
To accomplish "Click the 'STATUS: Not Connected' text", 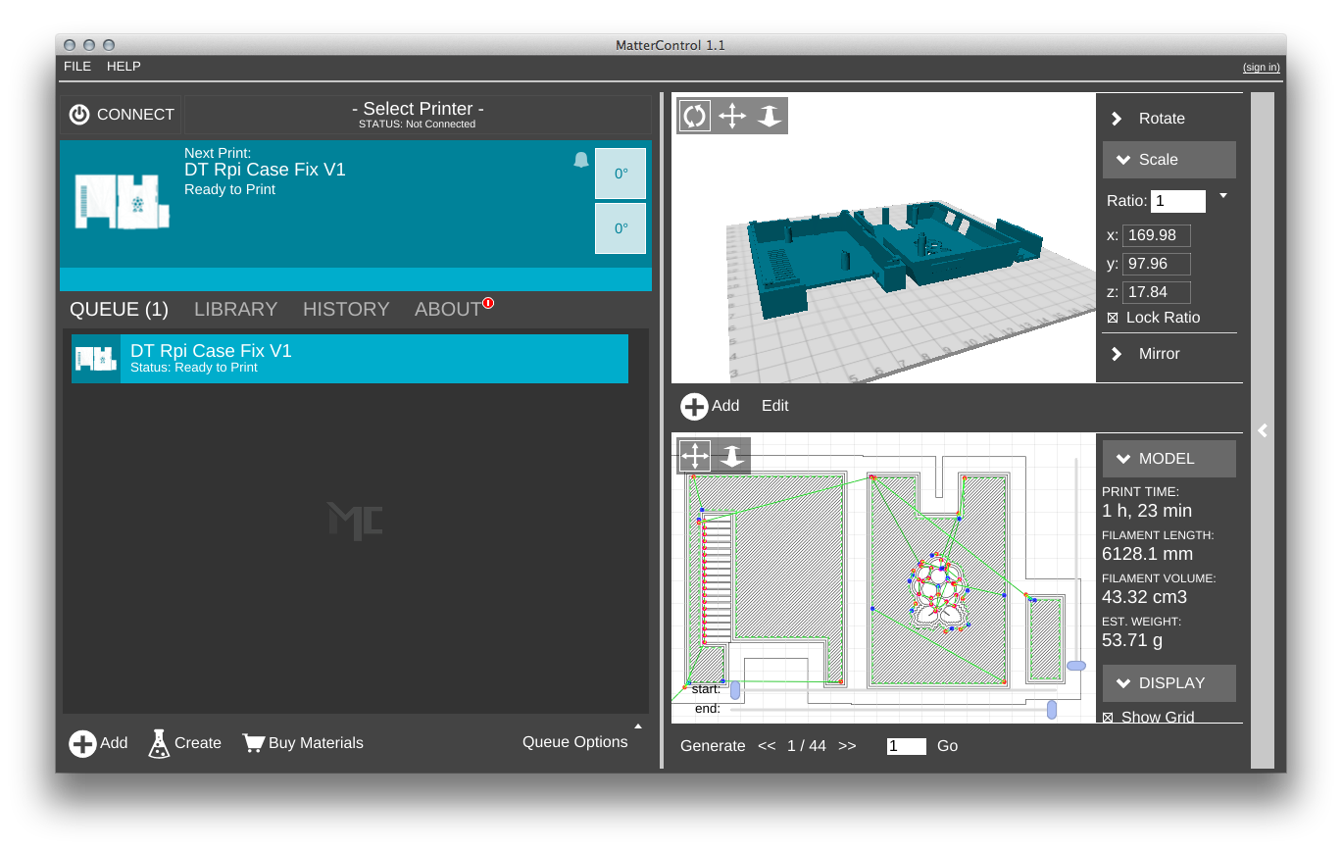I will [x=418, y=125].
